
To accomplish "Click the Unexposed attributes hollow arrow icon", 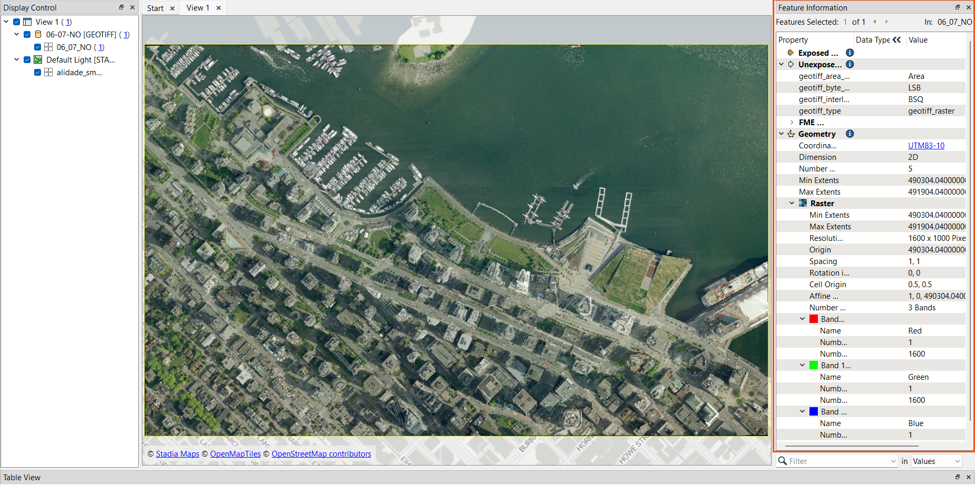I will (x=791, y=64).
